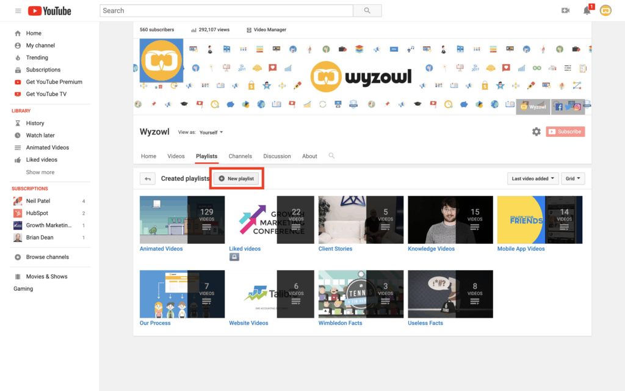Click the Watch later clock icon

(x=18, y=135)
